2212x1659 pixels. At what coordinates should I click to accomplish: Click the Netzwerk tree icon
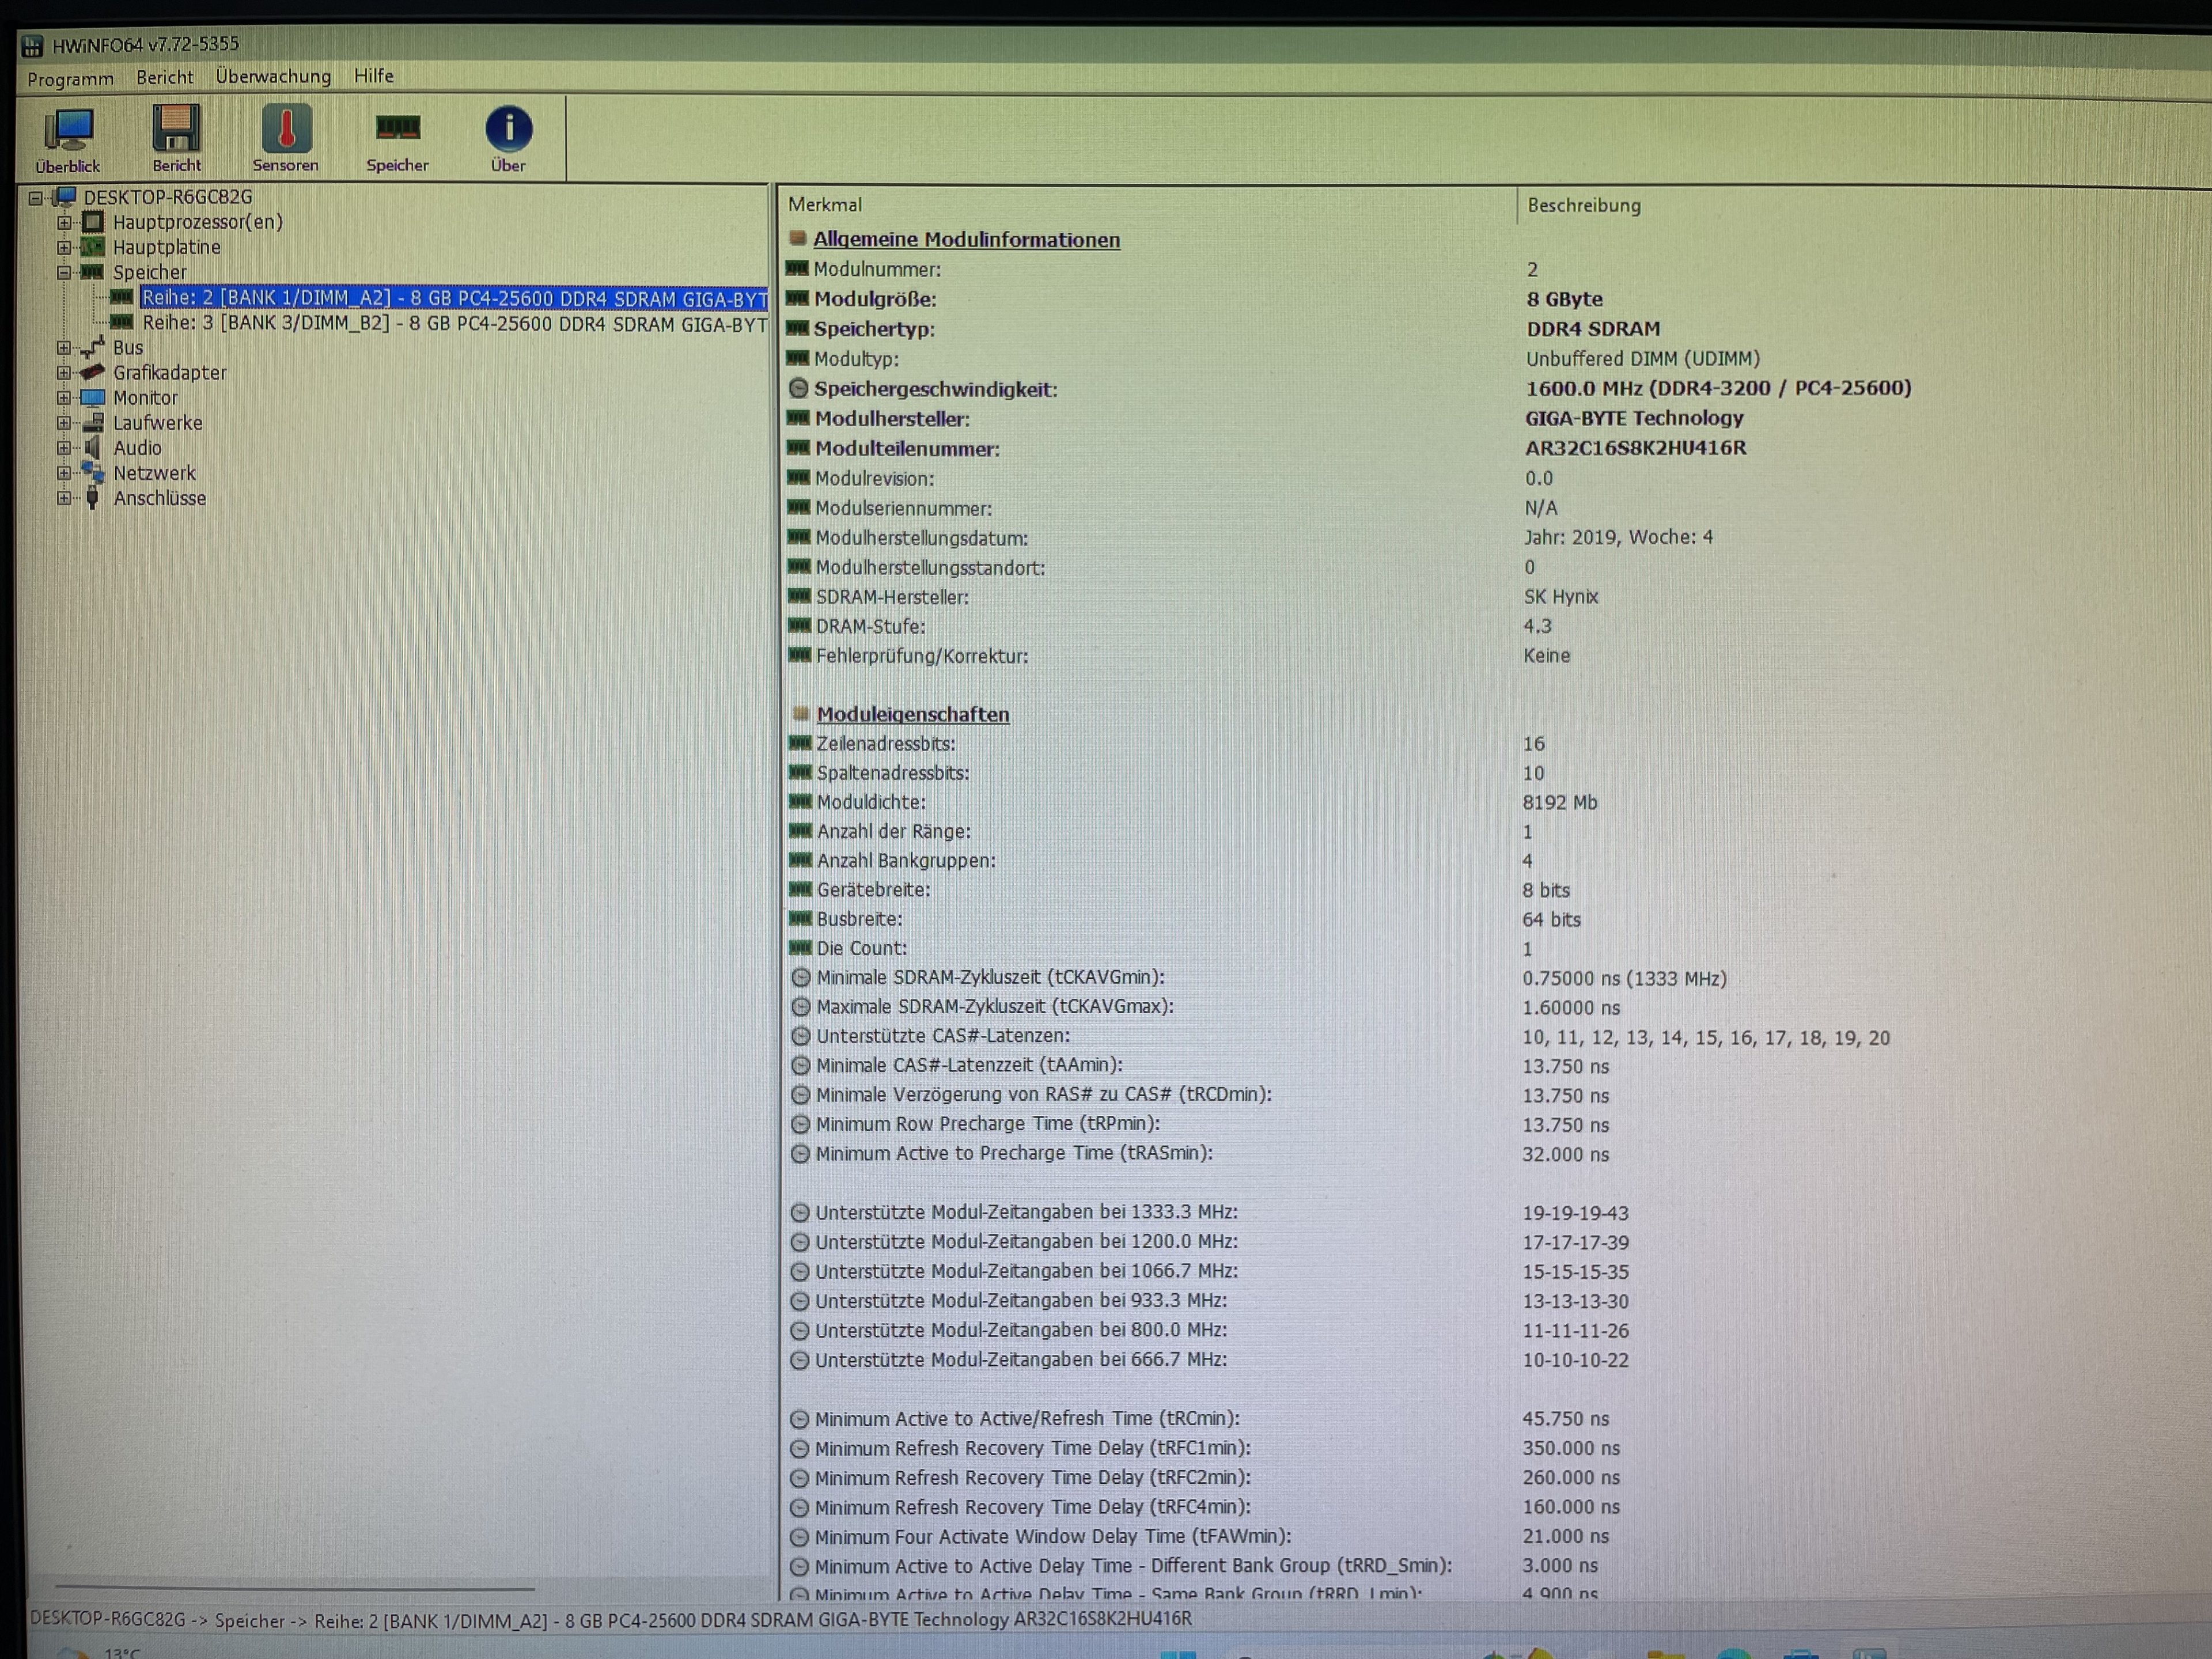point(93,473)
